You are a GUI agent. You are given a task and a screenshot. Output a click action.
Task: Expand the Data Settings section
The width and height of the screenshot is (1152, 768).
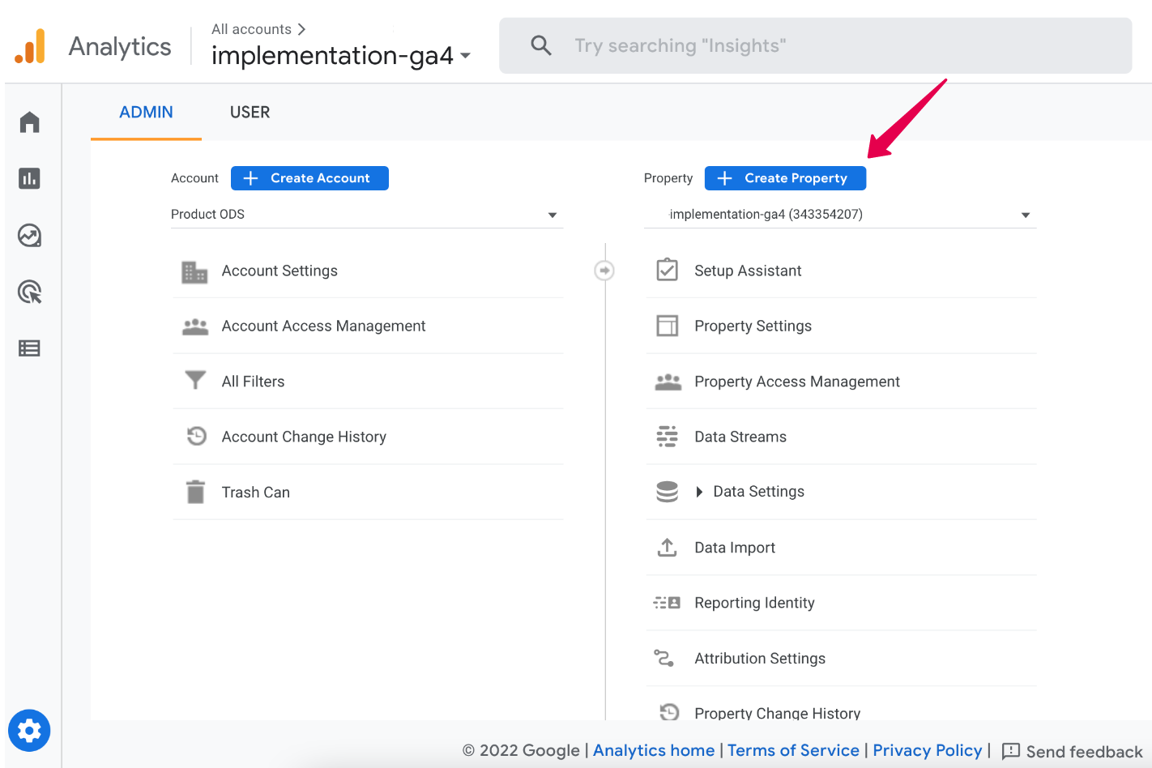pos(699,492)
